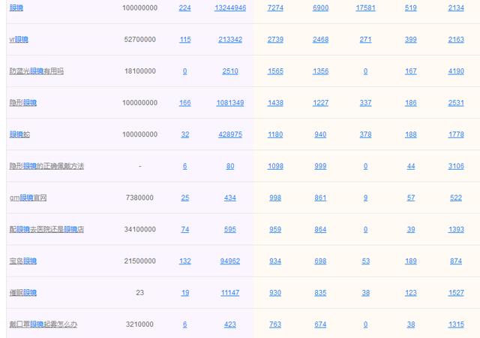This screenshot has width=480, height=338.
Task: Click the 宝岛眼镜 keyword link
Action: (x=23, y=261)
